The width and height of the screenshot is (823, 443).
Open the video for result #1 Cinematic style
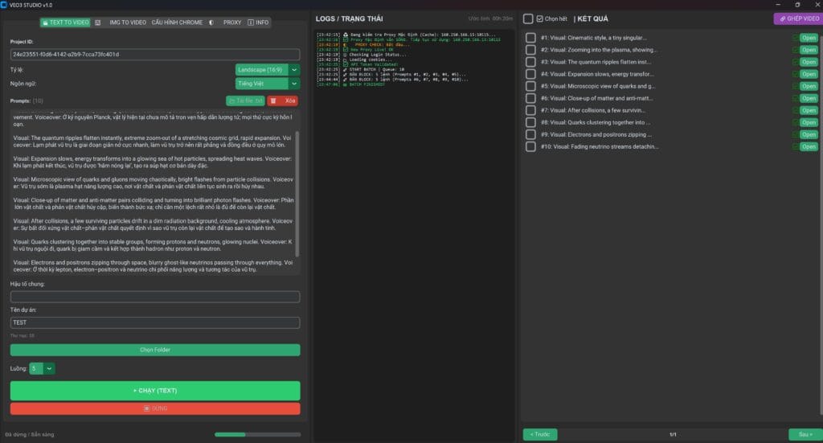(809, 38)
